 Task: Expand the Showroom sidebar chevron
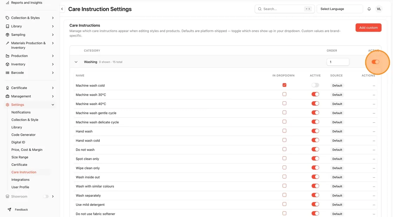53,196
